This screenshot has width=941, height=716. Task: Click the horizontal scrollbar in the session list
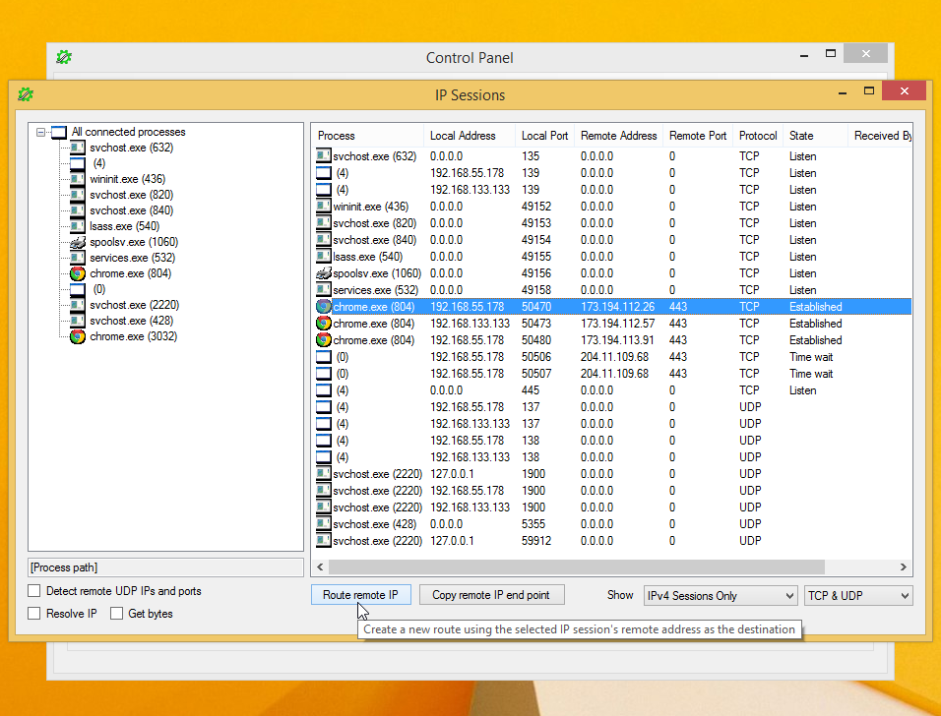click(x=577, y=567)
